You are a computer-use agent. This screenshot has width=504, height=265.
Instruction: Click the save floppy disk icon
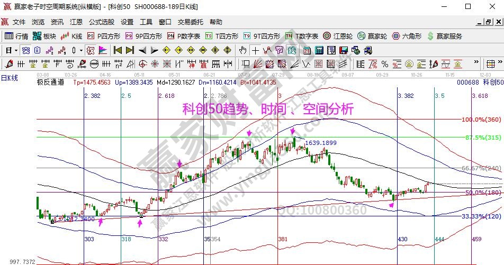pos(344,50)
